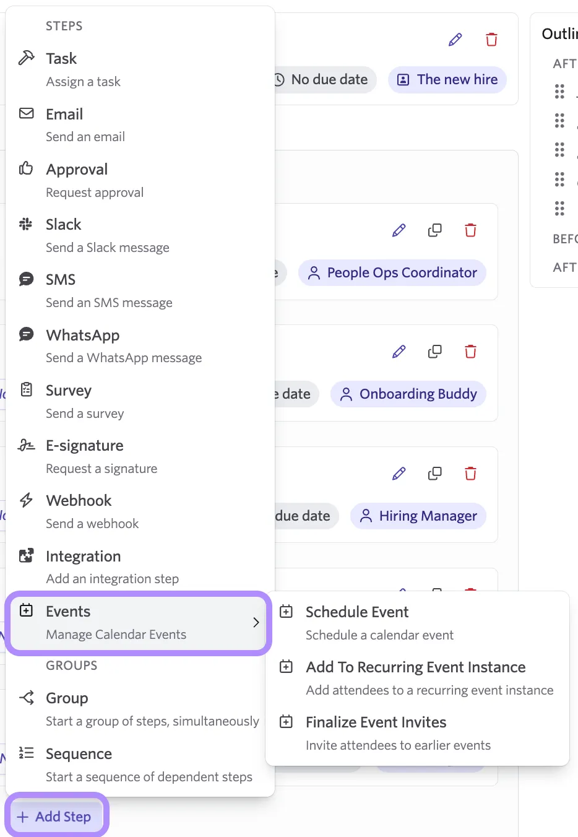This screenshot has width=578, height=837.
Task: Choose the Email step
Action: [x=140, y=124]
